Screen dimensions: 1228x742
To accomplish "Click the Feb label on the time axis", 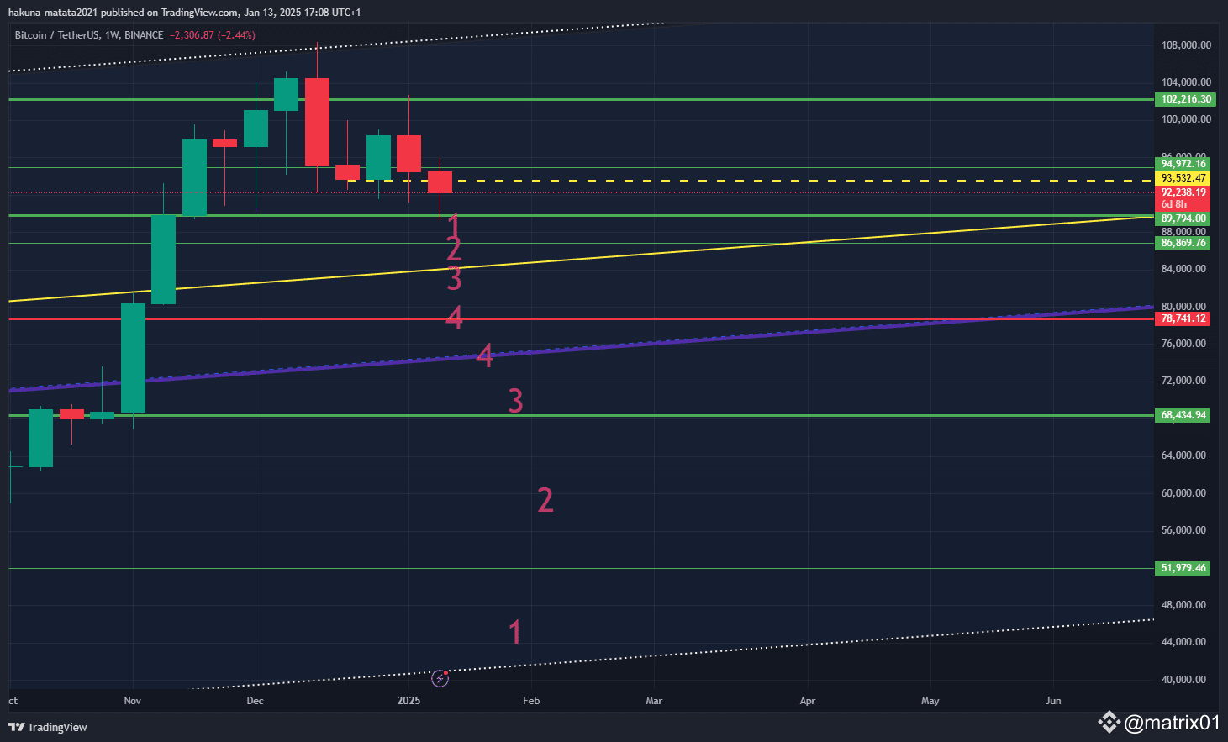I will 530,700.
